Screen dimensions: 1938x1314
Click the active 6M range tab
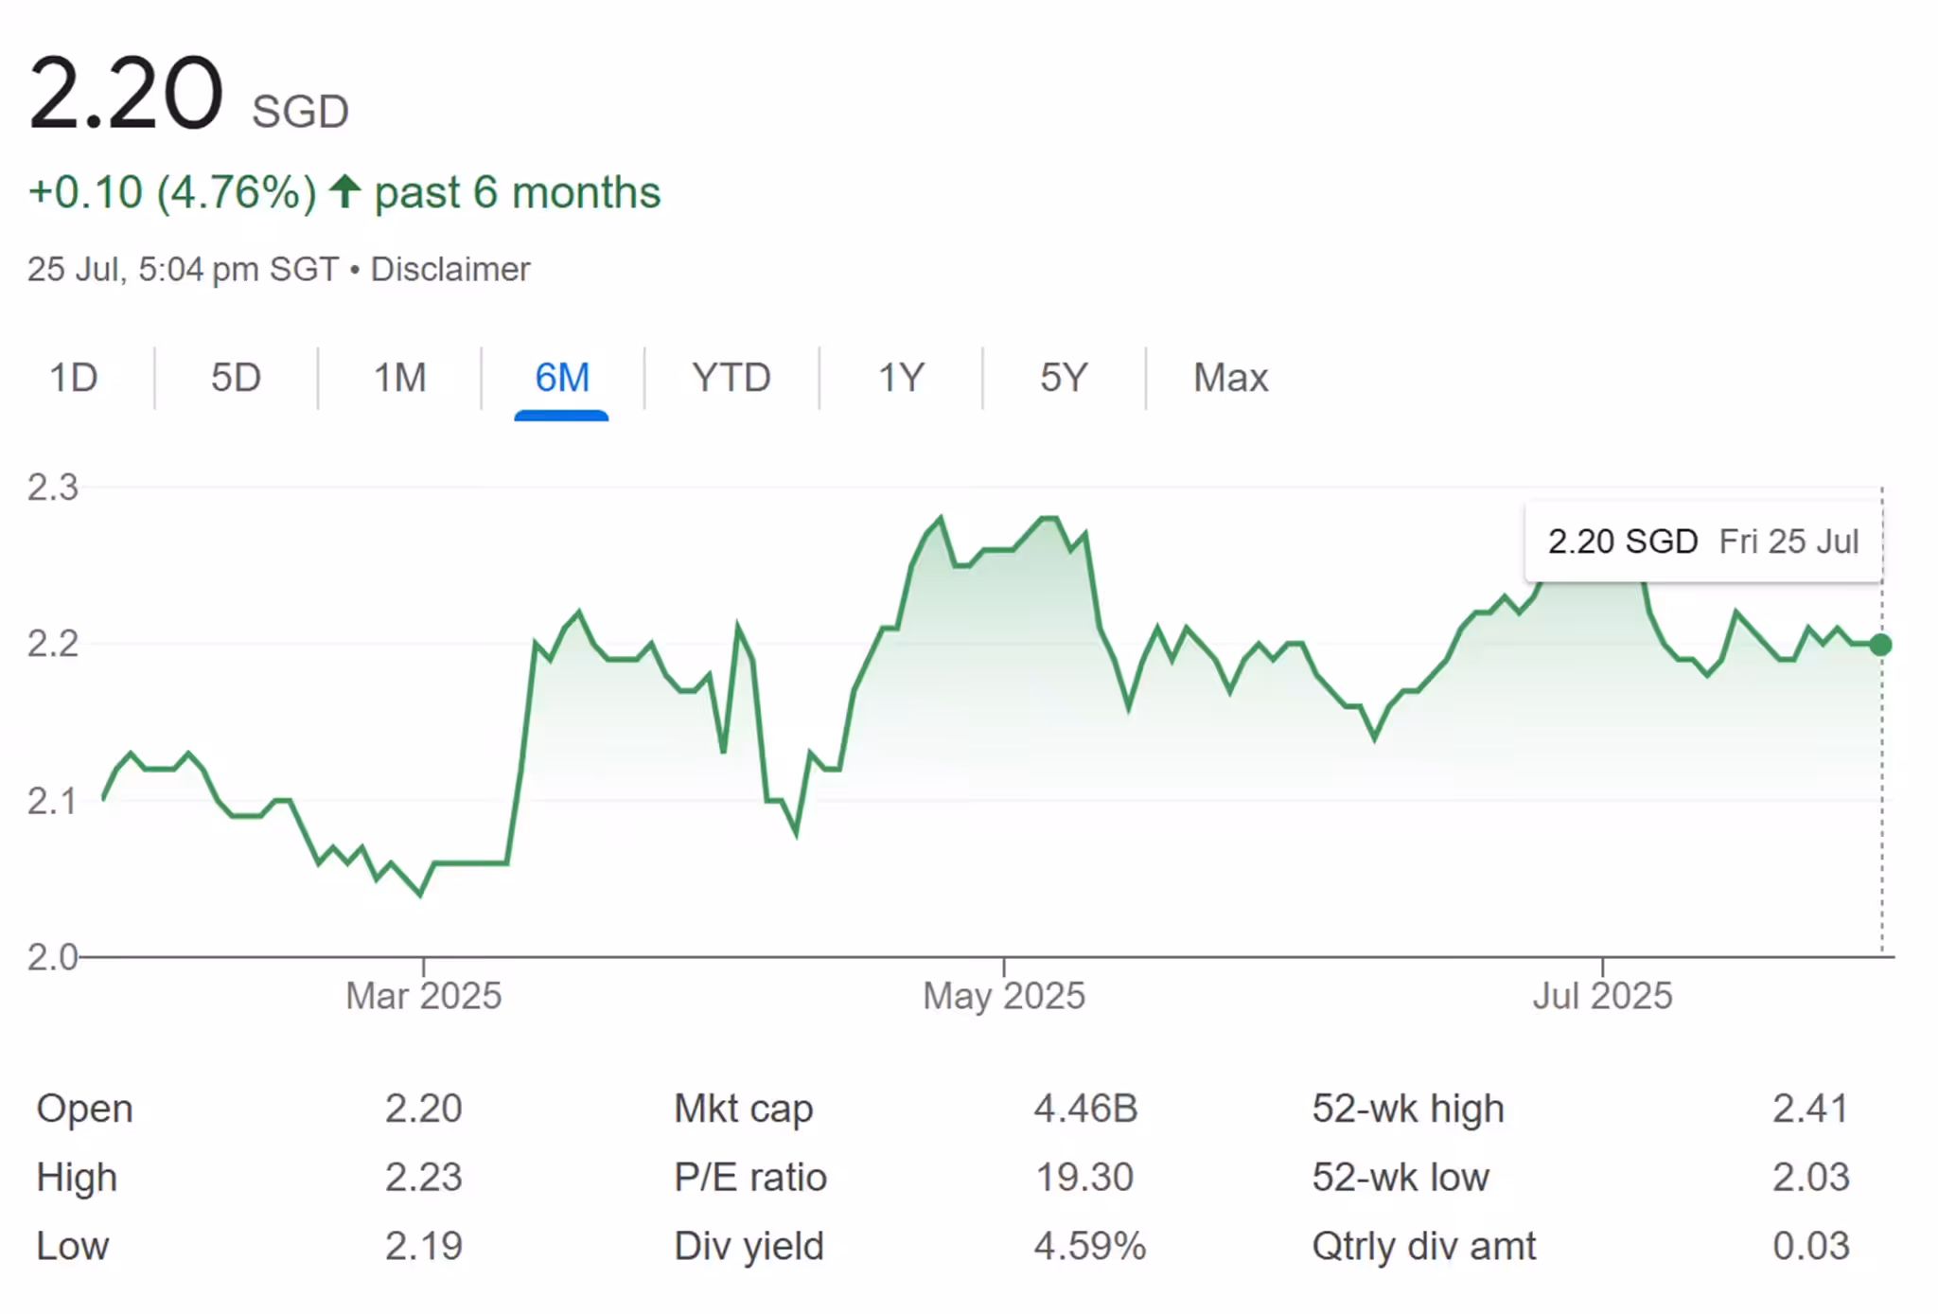click(x=562, y=378)
